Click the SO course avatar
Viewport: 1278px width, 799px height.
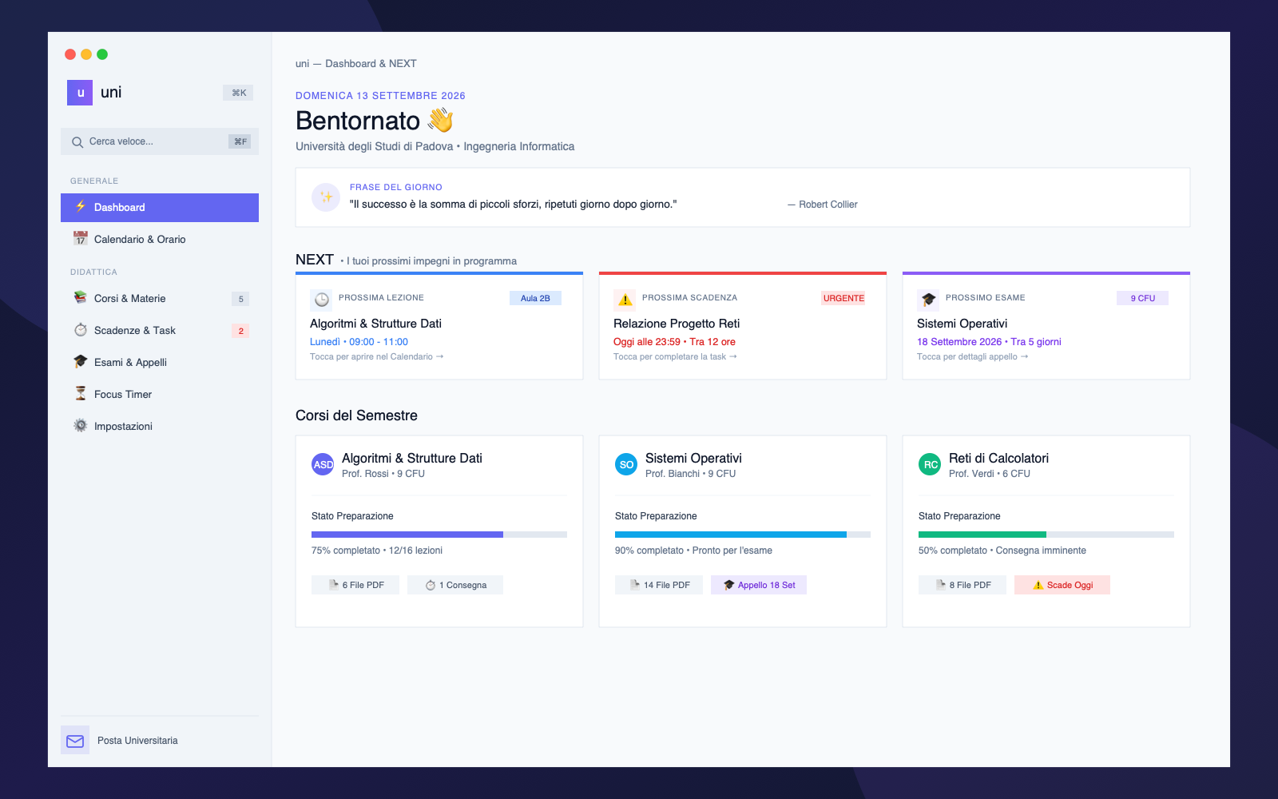[x=626, y=464]
